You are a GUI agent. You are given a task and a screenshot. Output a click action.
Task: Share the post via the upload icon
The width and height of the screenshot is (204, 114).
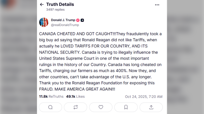point(151,107)
